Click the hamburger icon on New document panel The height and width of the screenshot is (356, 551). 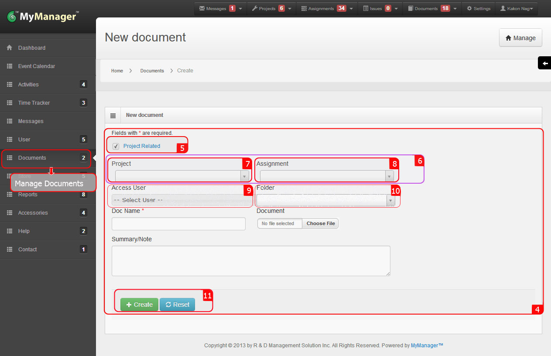click(x=113, y=115)
